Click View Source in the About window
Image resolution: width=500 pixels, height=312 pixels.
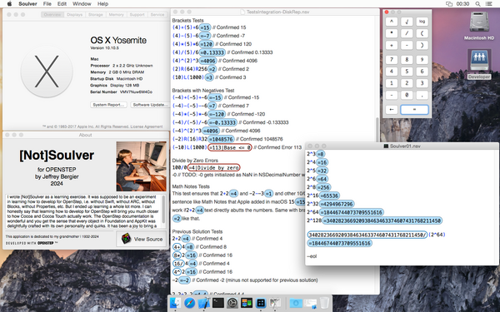[142, 239]
